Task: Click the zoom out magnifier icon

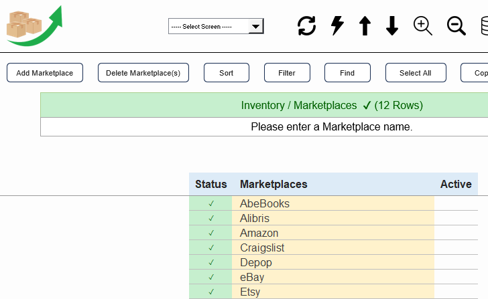Action: coord(456,26)
